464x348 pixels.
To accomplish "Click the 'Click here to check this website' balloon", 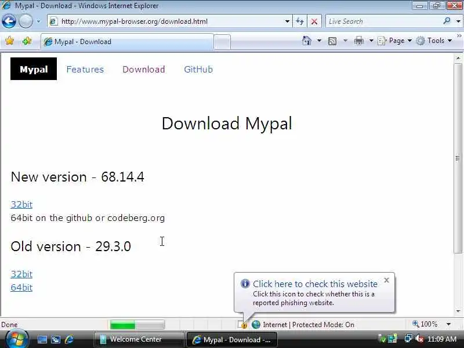I will tap(315, 284).
